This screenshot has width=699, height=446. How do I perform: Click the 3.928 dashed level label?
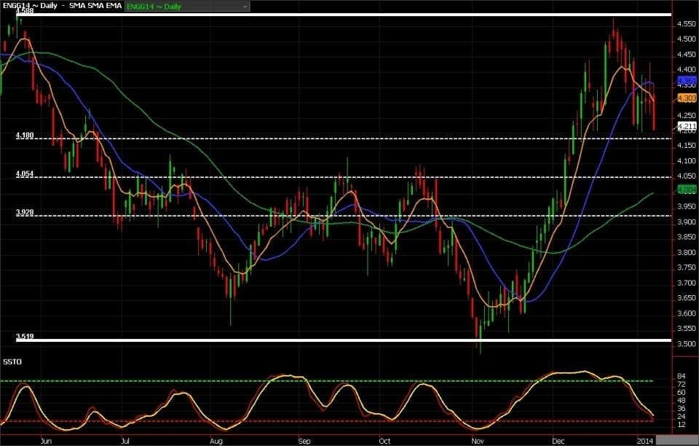[x=25, y=213]
